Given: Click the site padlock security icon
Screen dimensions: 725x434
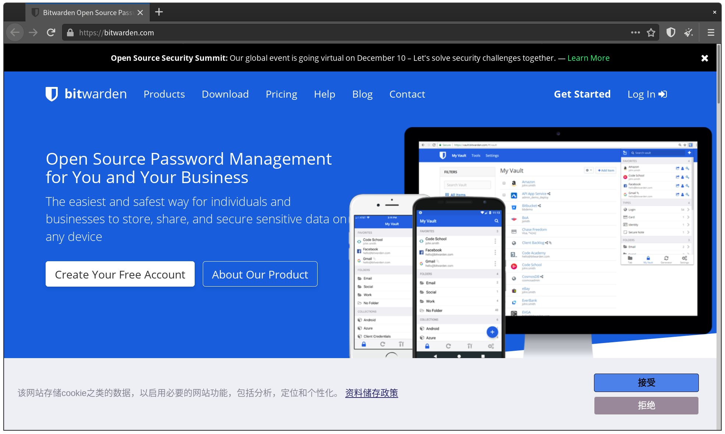Looking at the screenshot, I should [70, 33].
